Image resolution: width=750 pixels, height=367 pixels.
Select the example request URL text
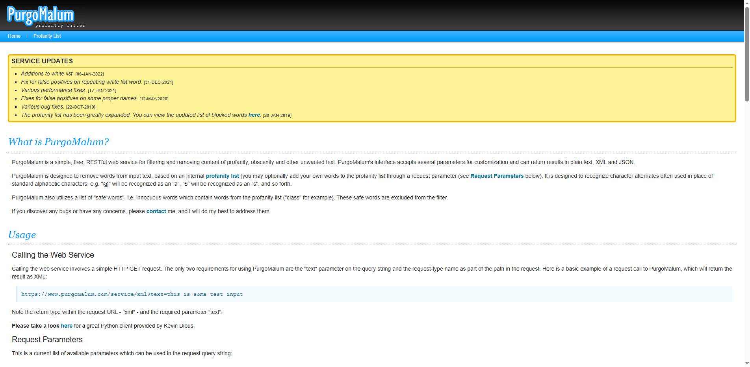tap(132, 294)
